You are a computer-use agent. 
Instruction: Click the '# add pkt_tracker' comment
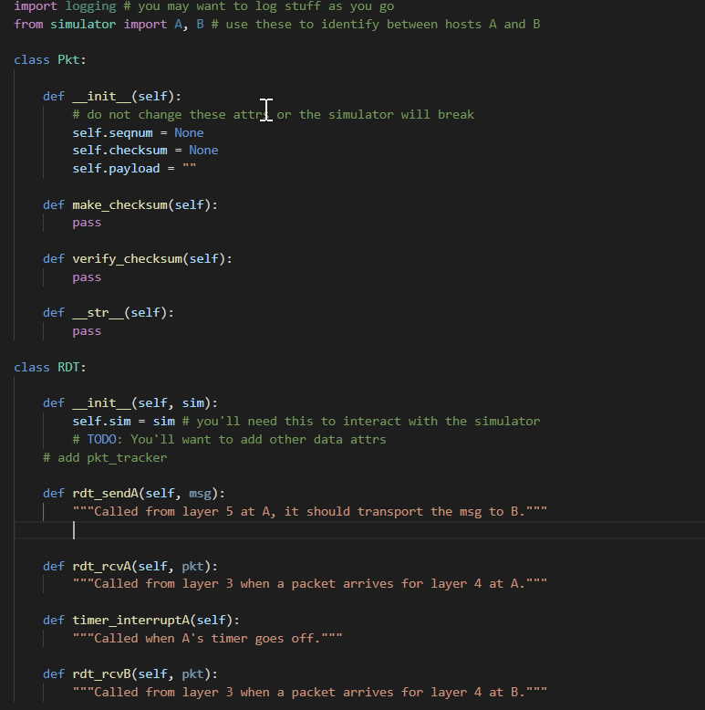coord(105,458)
